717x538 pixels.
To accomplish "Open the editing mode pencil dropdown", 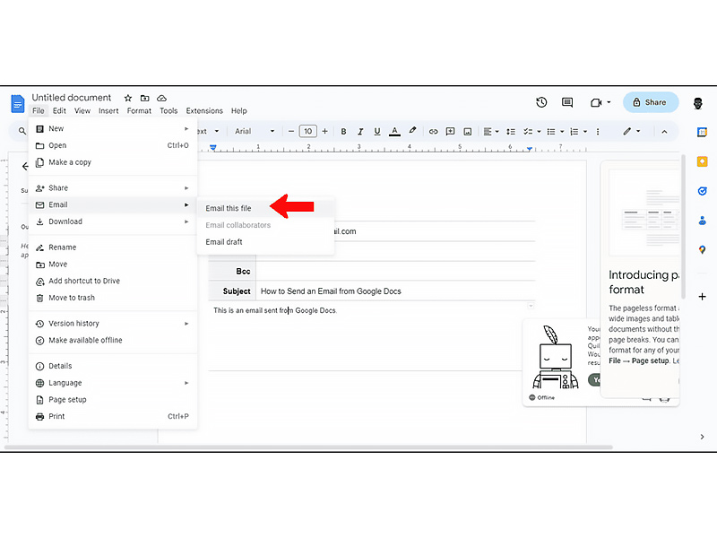I will tap(632, 131).
